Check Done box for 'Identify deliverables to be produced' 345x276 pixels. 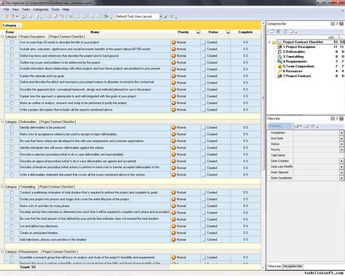click(x=12, y=127)
